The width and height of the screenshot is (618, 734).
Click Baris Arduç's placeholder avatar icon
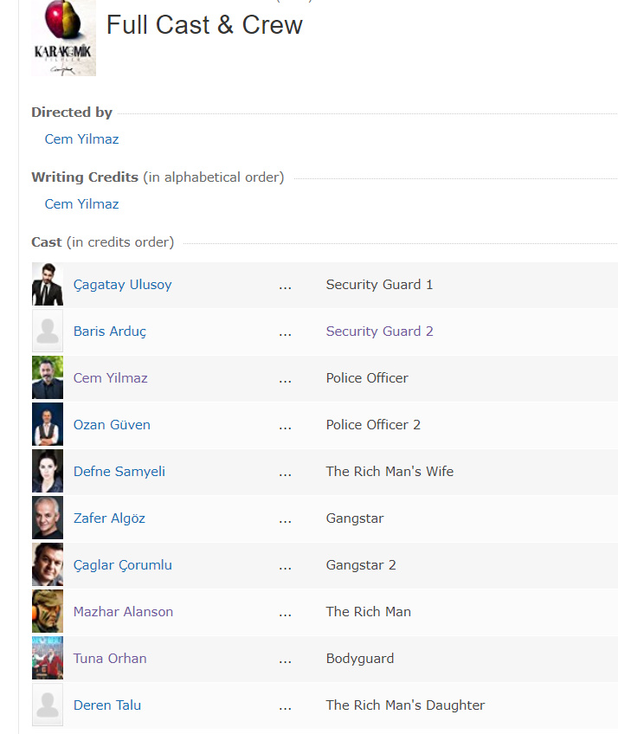tap(48, 332)
